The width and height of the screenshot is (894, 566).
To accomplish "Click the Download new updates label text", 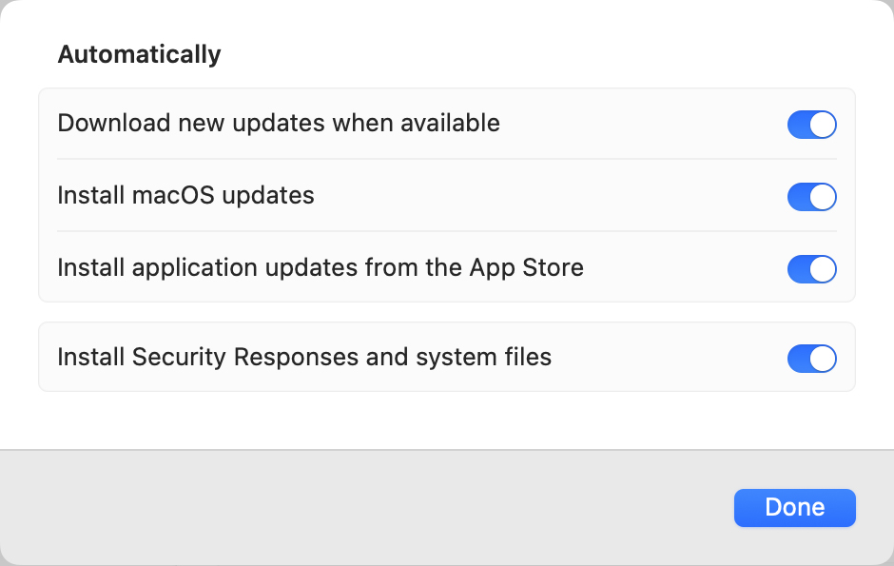I will coord(279,124).
